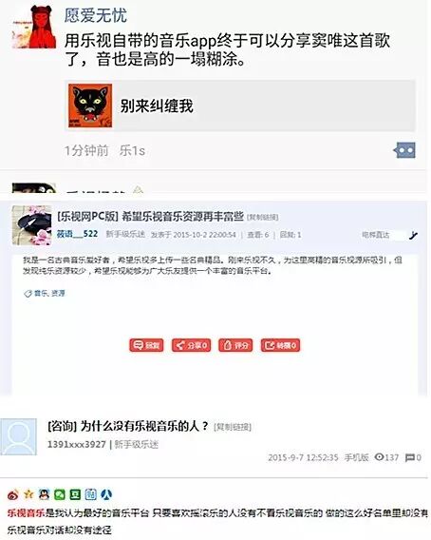Open user 愿爱无忧's profile name
The height and width of the screenshot is (540, 431).
tap(96, 15)
